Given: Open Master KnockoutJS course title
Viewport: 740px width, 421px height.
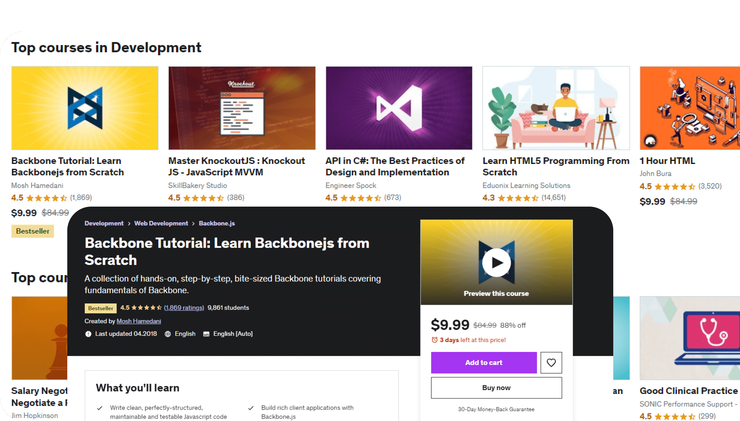Looking at the screenshot, I should click(236, 166).
